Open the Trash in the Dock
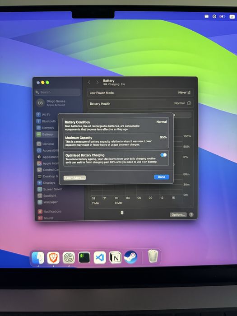The height and width of the screenshot is (316, 237). click(153, 256)
